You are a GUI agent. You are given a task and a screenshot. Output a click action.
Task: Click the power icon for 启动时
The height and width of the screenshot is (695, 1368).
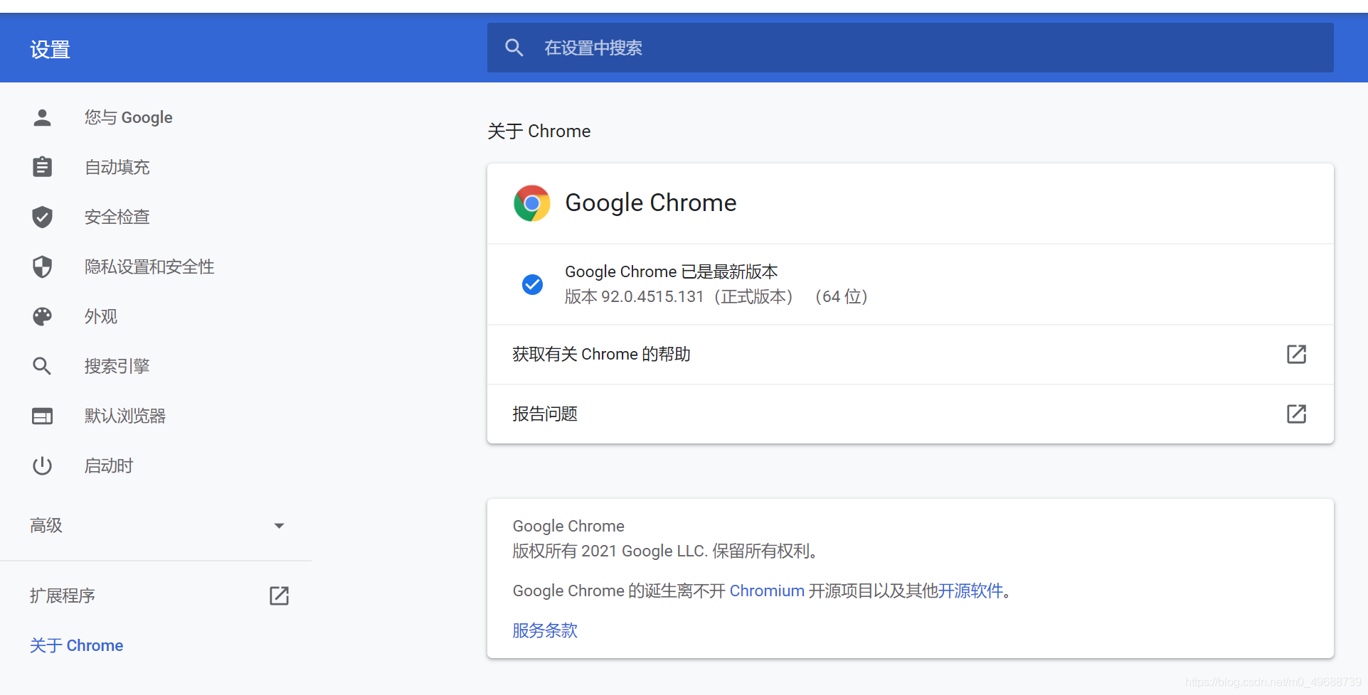[42, 465]
